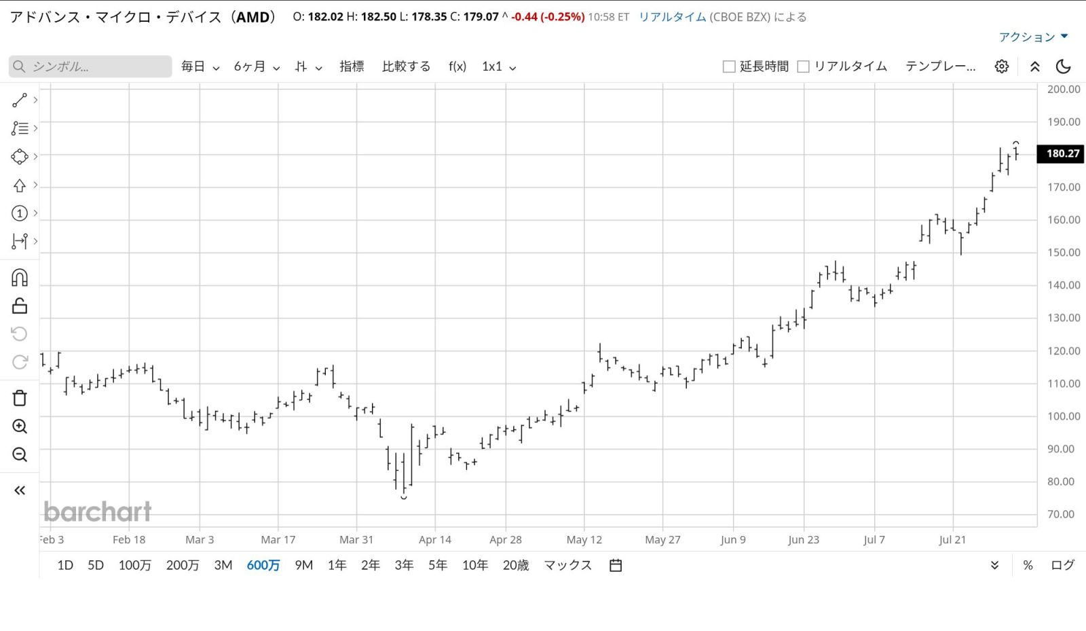Open the 1x1 grid layout dropdown
The image size is (1086, 631).
point(499,67)
